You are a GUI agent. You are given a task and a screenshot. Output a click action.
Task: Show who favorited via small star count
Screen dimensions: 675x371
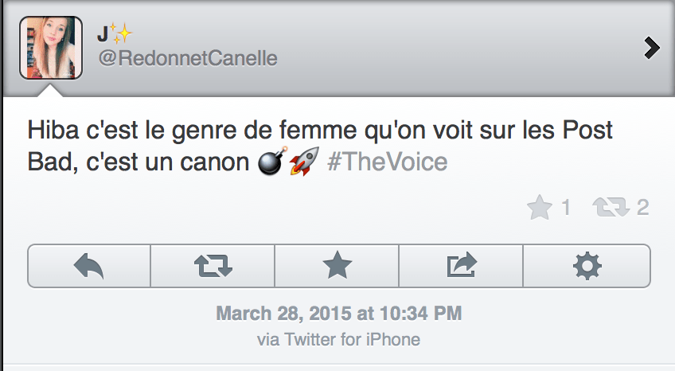tap(539, 208)
